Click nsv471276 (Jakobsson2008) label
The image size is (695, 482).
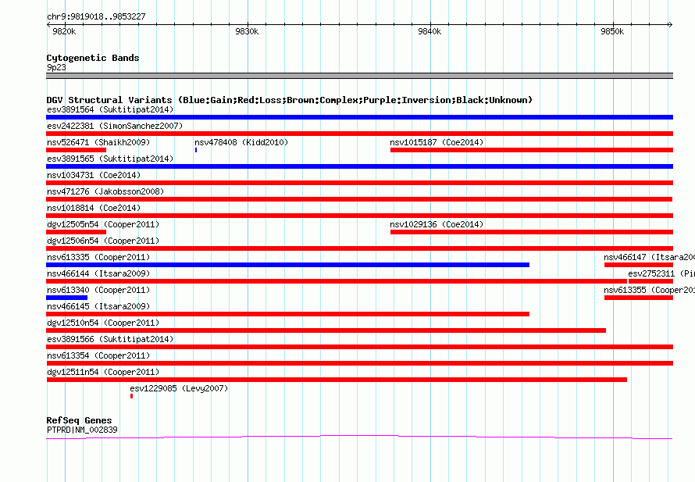tap(105, 191)
